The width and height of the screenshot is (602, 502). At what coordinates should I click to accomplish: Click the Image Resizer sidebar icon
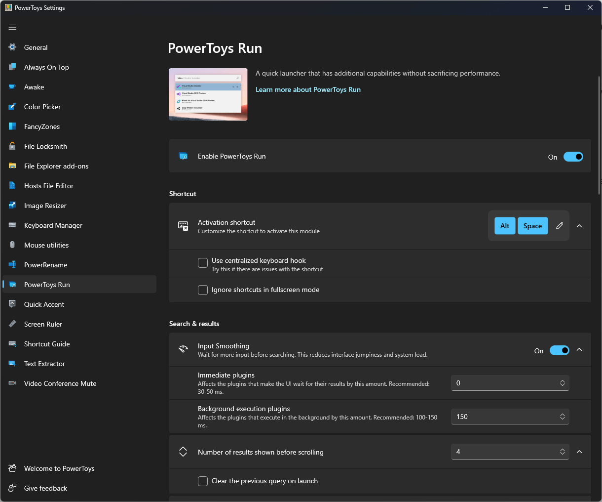pyautogui.click(x=13, y=206)
